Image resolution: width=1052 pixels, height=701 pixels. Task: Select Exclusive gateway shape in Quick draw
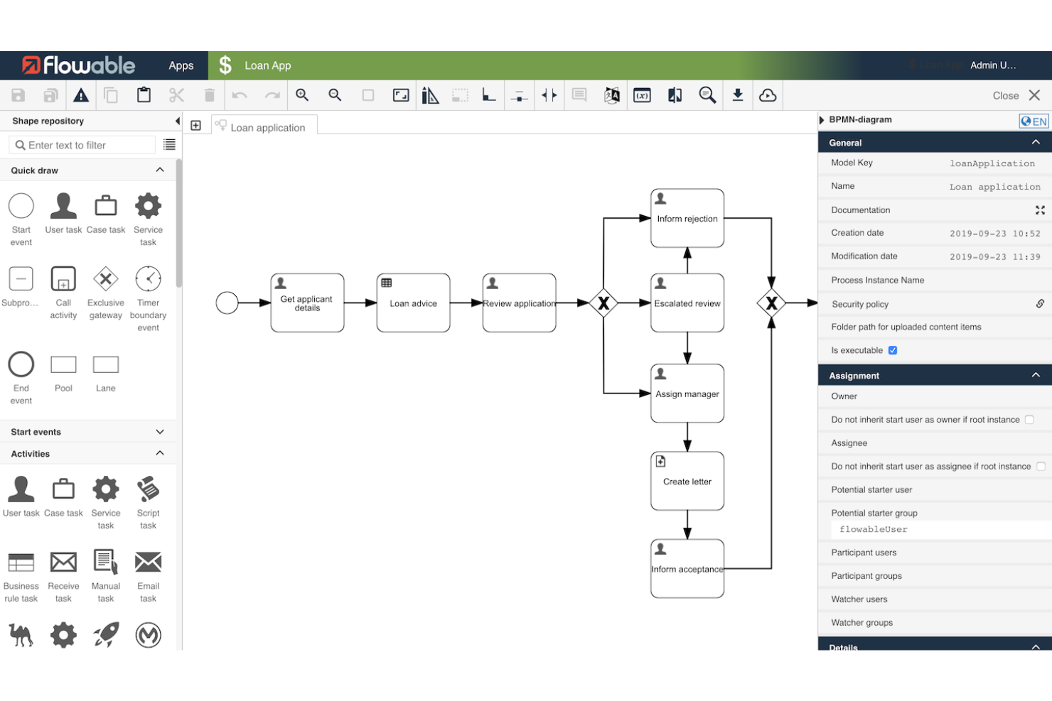(x=105, y=293)
